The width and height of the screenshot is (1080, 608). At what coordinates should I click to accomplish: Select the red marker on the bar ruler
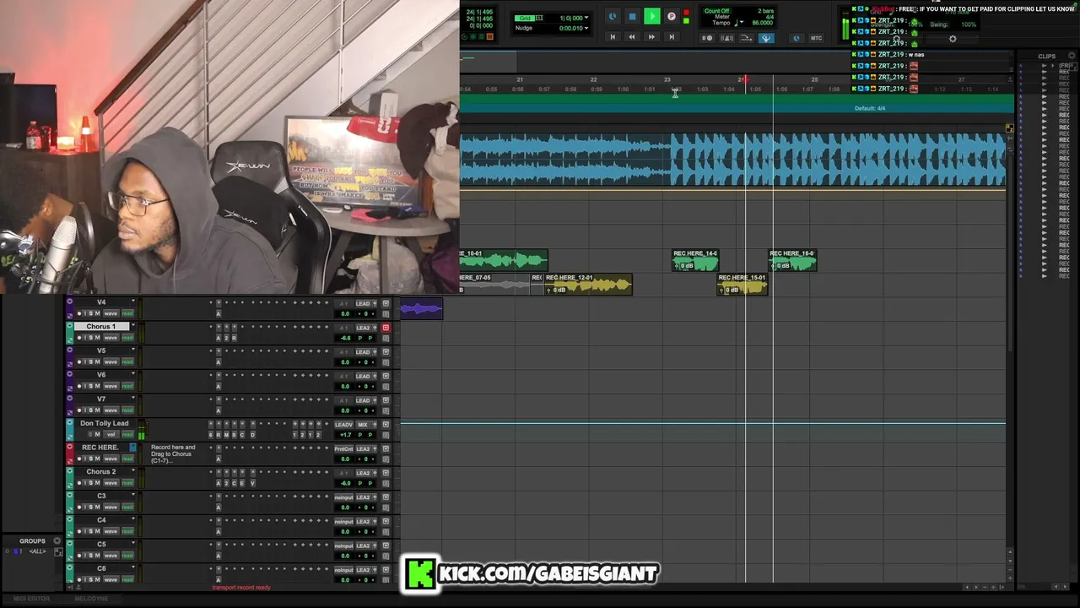744,79
